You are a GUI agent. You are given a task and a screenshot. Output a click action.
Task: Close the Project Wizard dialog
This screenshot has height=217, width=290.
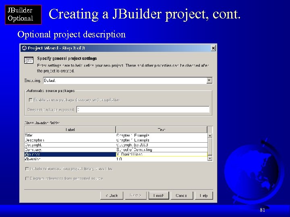pos(213,48)
